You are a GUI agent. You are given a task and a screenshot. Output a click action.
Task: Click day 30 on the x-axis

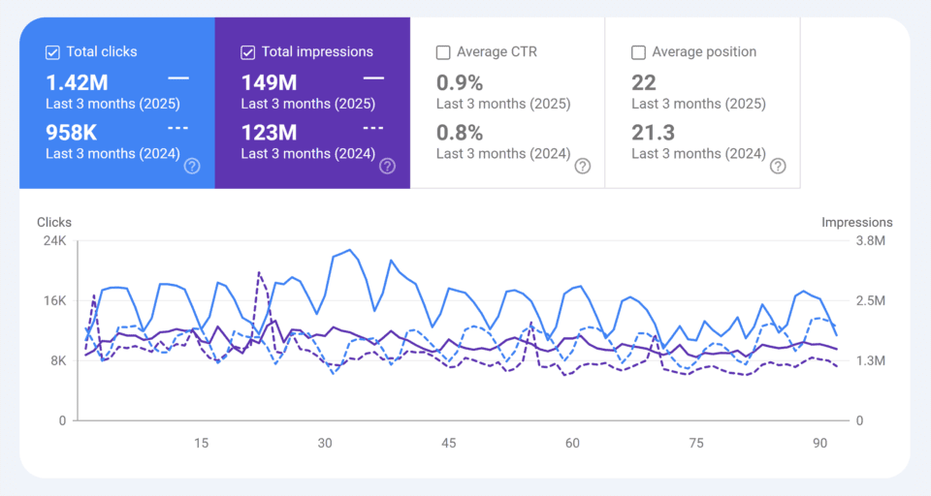(x=325, y=443)
